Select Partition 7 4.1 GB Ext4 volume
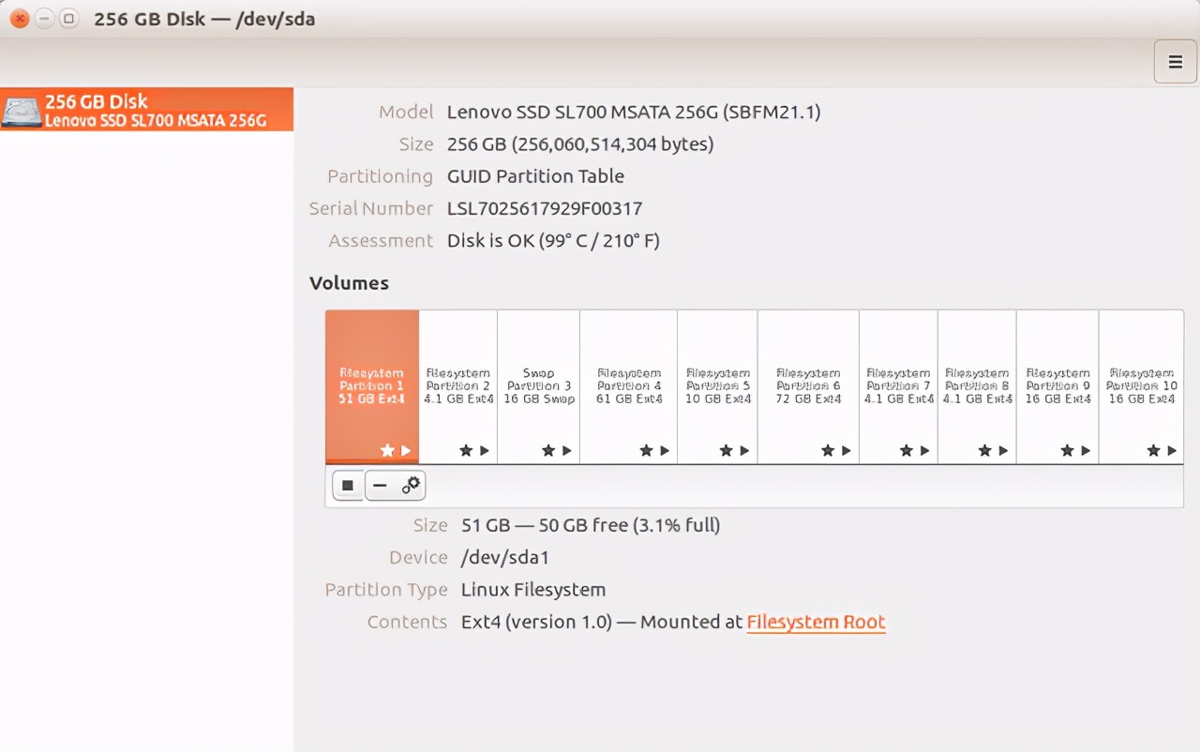Screen dimensions: 1200x752 tap(899, 386)
